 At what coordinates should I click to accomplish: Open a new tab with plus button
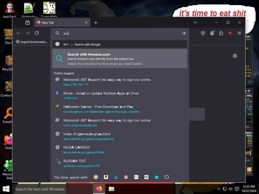pyautogui.click(x=96, y=22)
